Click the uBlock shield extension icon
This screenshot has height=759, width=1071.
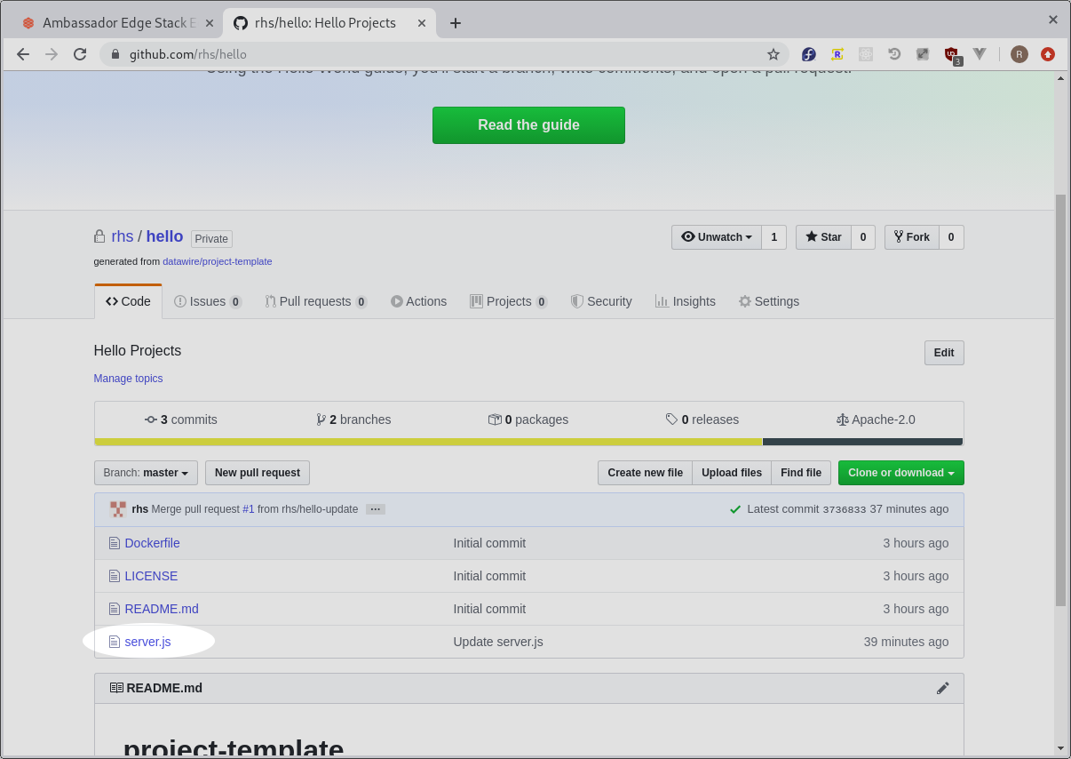pyautogui.click(x=951, y=54)
